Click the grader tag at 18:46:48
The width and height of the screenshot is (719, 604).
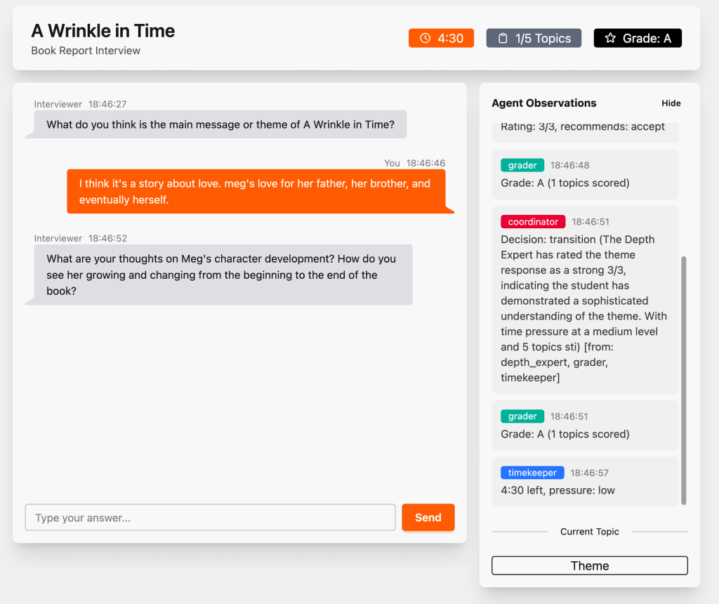click(522, 166)
